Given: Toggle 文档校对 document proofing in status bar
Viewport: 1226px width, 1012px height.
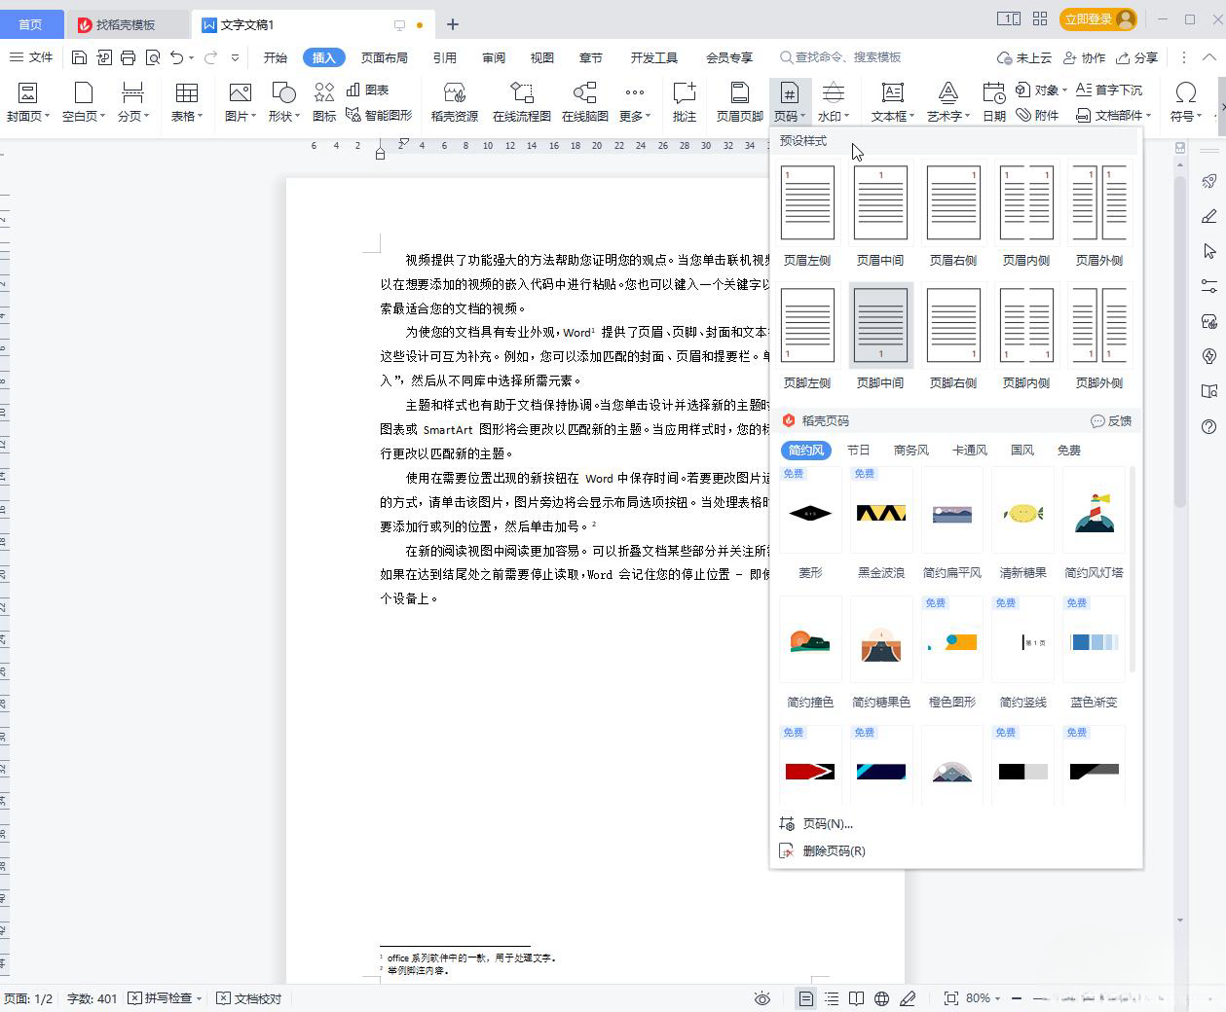Looking at the screenshot, I should tap(249, 998).
